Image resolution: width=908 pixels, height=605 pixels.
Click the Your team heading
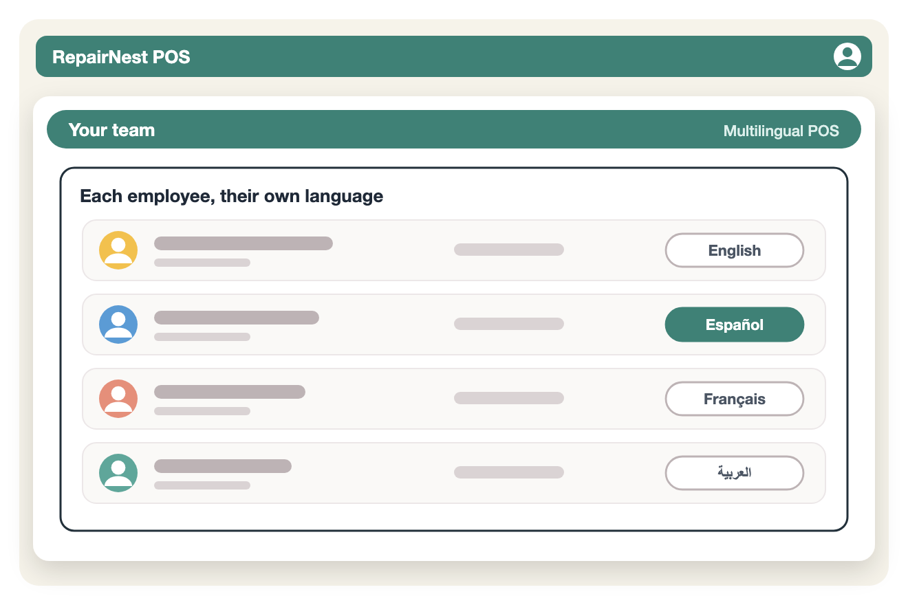point(111,130)
